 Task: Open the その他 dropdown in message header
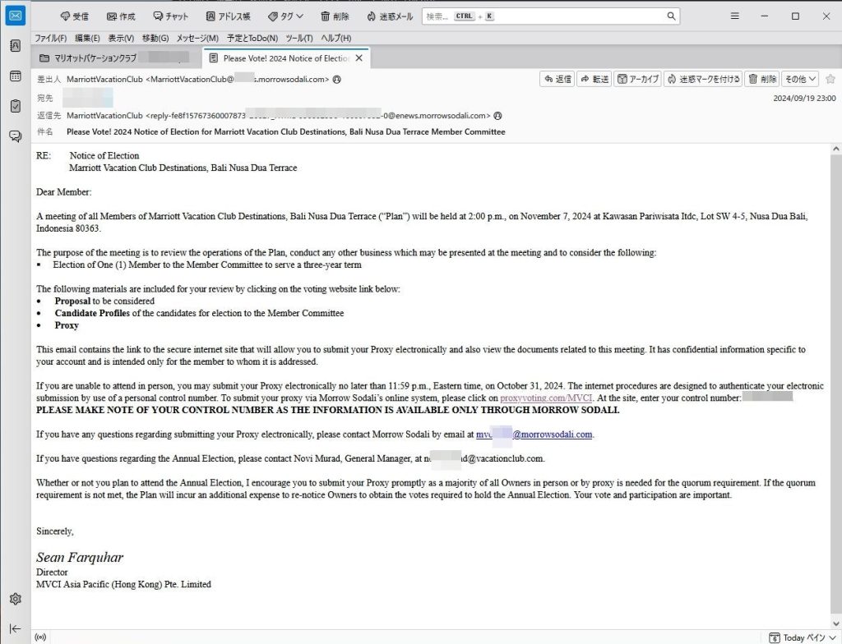pos(799,79)
